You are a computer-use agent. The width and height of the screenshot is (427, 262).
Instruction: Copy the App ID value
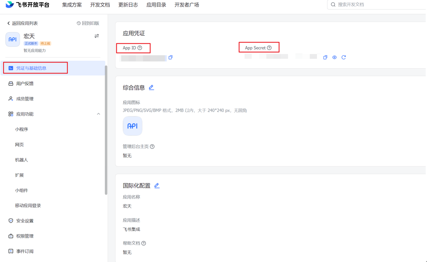pos(171,57)
